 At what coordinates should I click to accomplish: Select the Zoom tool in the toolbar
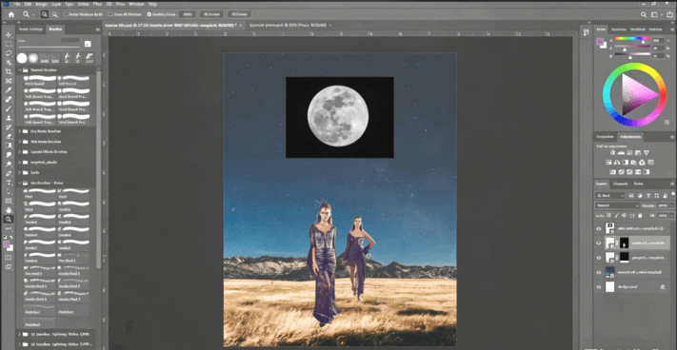9,220
